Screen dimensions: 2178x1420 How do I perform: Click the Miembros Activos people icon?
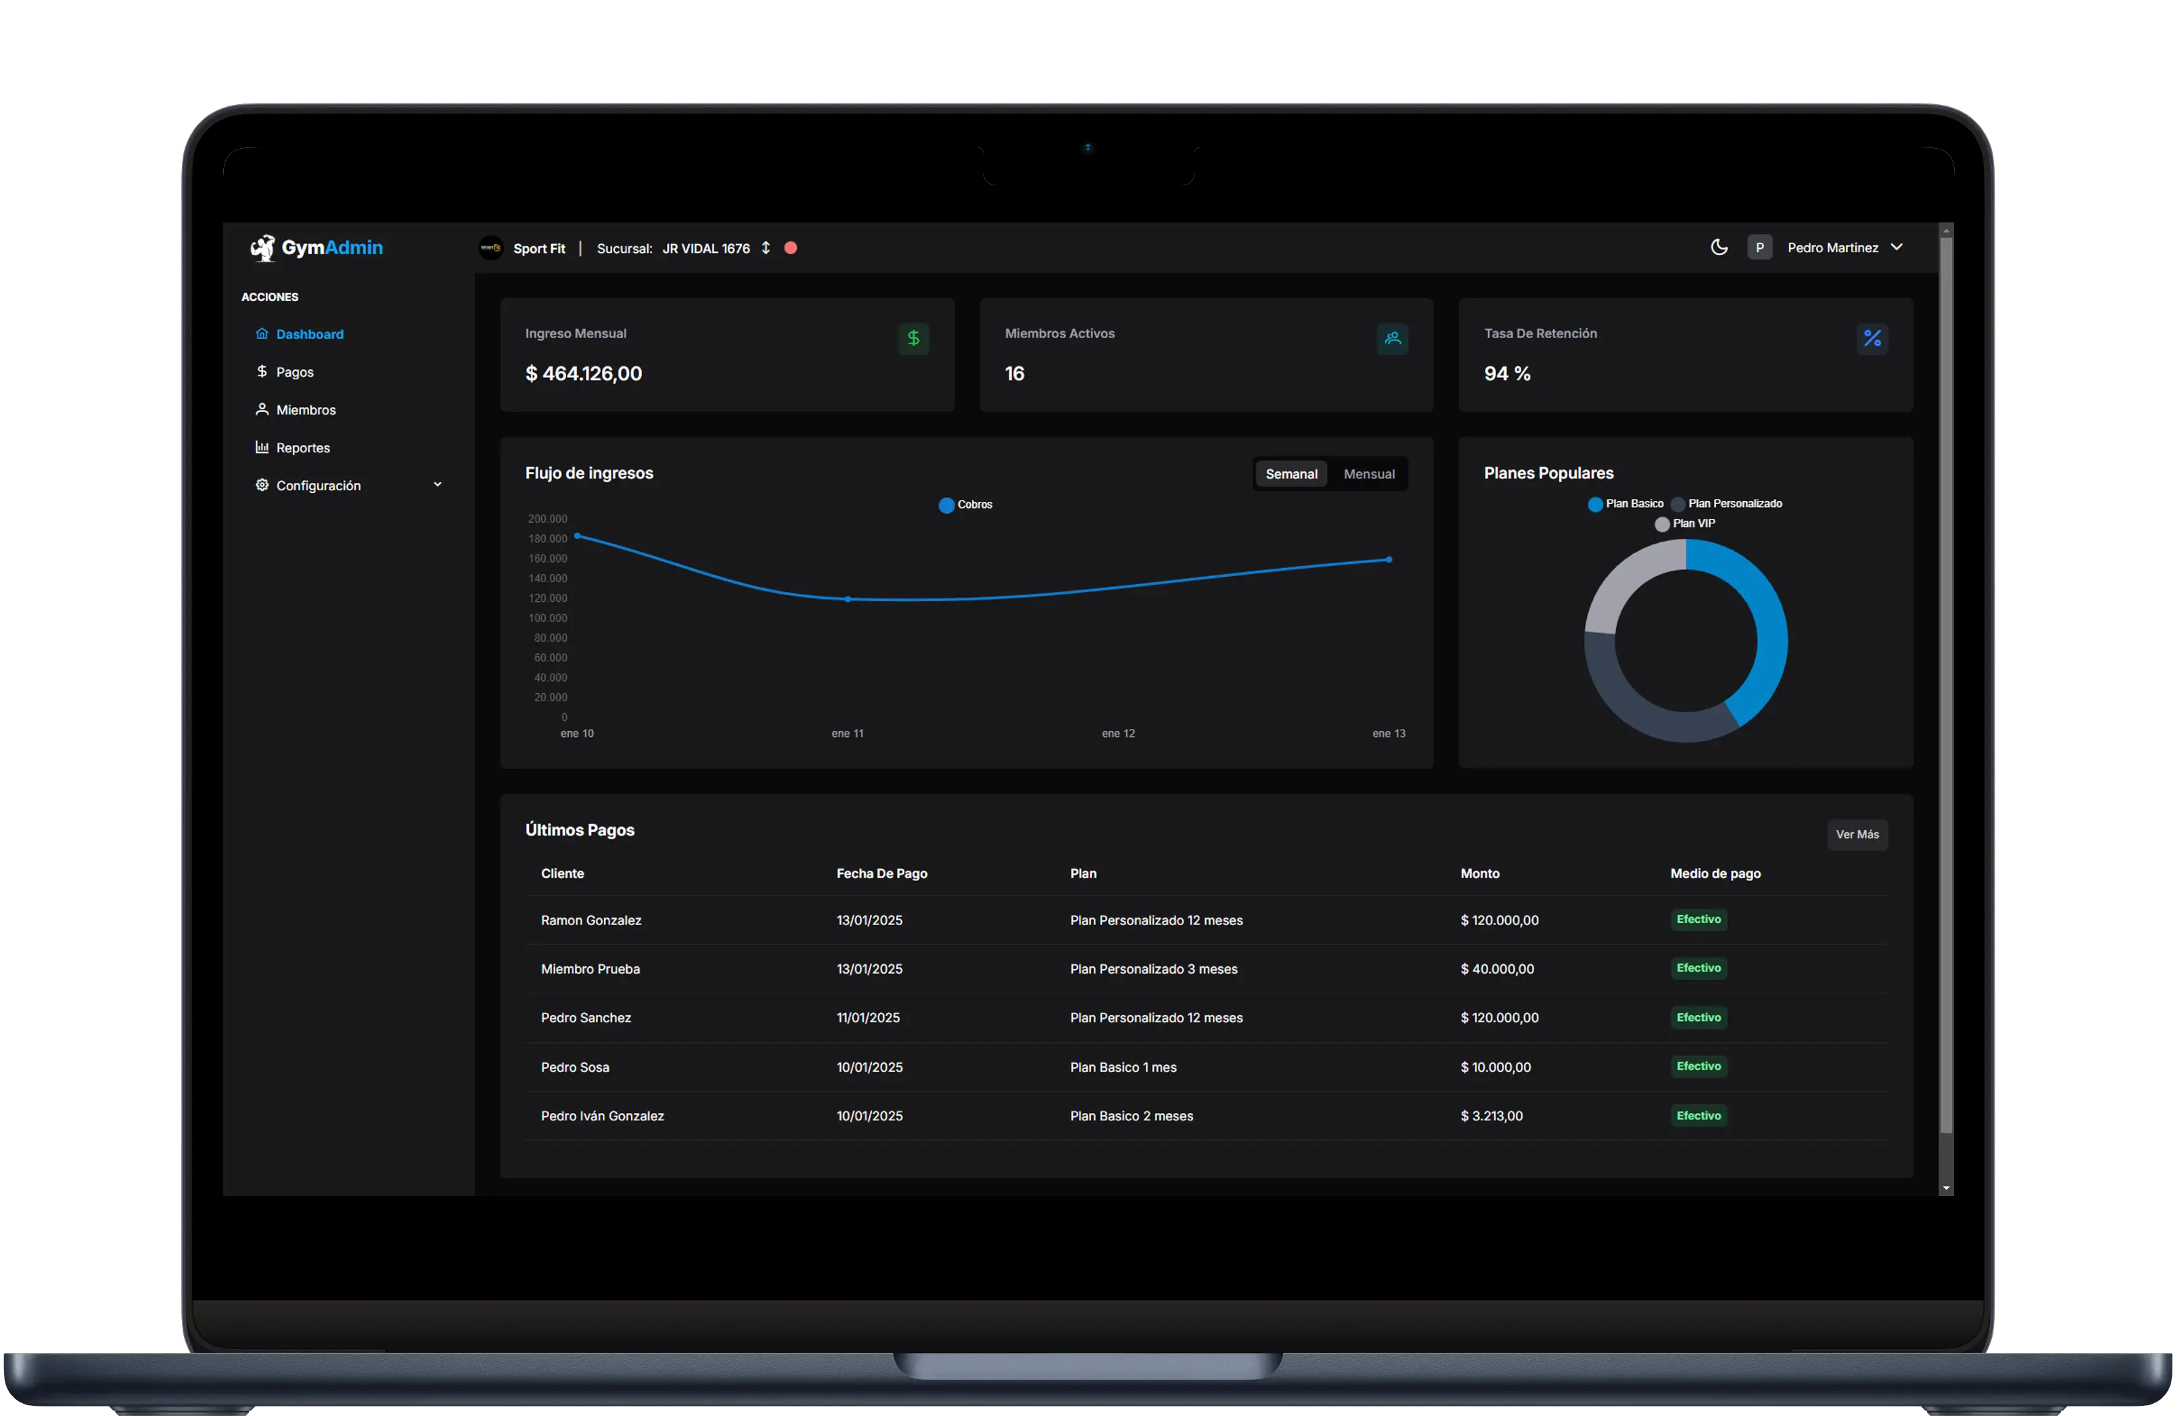[x=1394, y=339]
